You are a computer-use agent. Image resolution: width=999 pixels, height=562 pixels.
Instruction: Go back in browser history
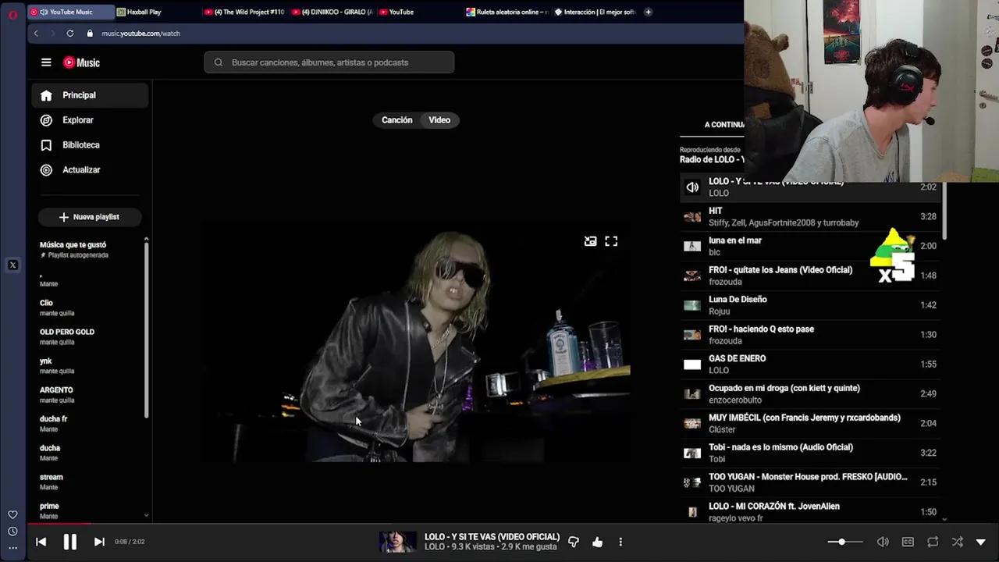[36, 34]
